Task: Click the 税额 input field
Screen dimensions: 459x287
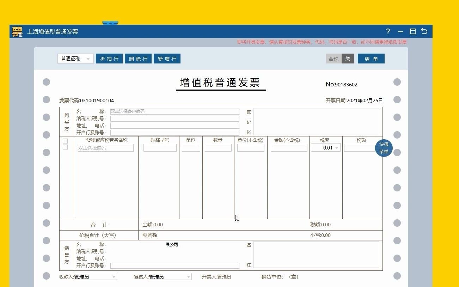Action: (360, 148)
